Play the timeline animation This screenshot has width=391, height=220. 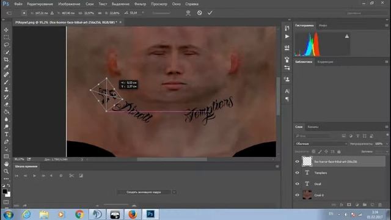point(34,176)
